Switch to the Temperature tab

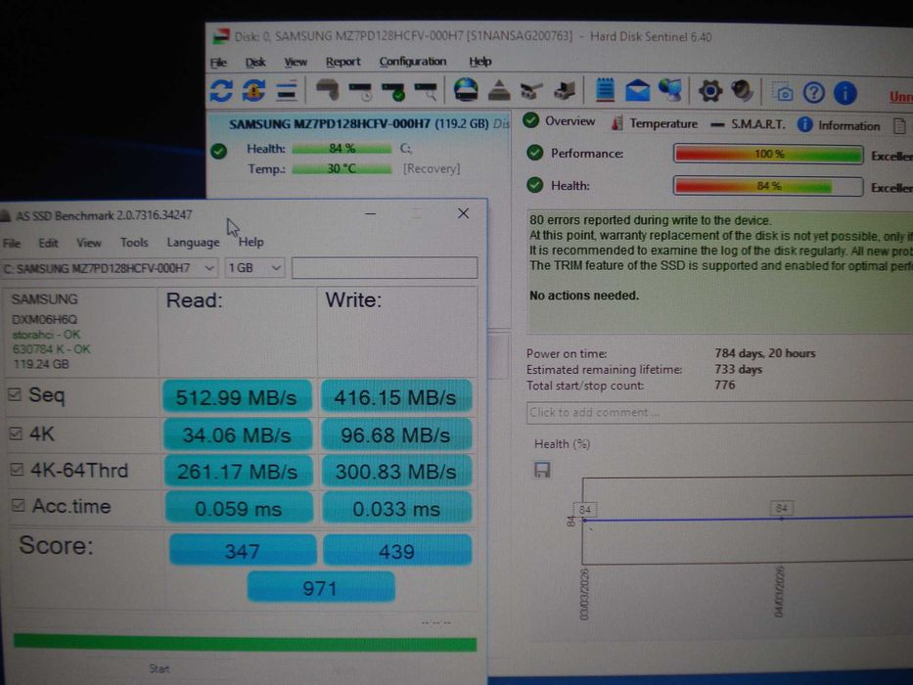pos(655,123)
